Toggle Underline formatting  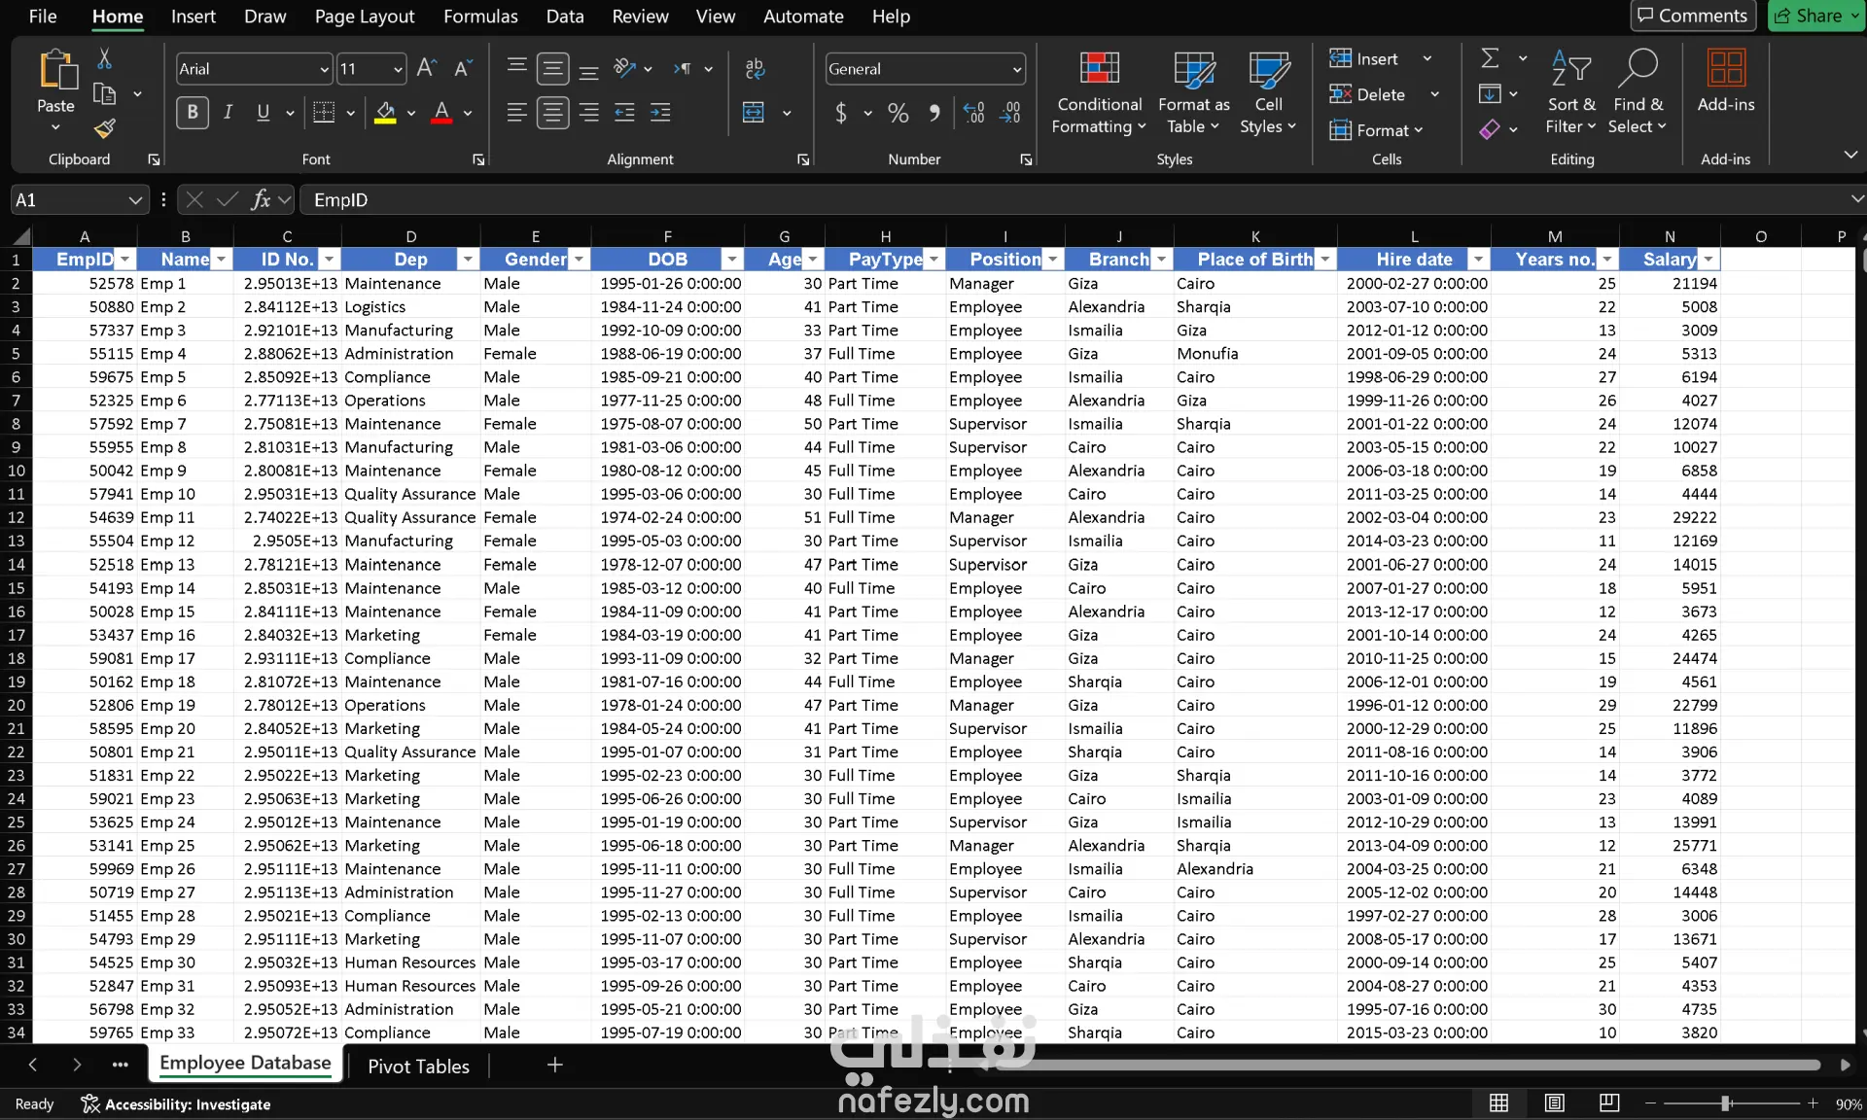[x=263, y=113]
